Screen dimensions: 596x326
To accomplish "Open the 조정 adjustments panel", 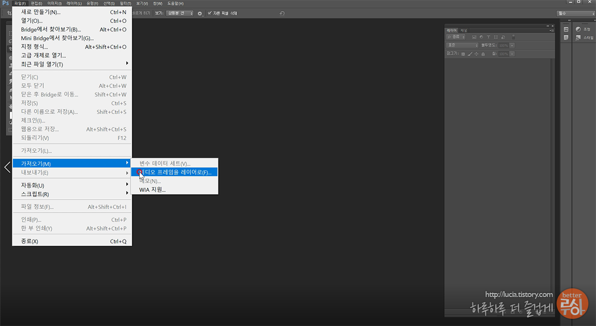I will pyautogui.click(x=583, y=29).
